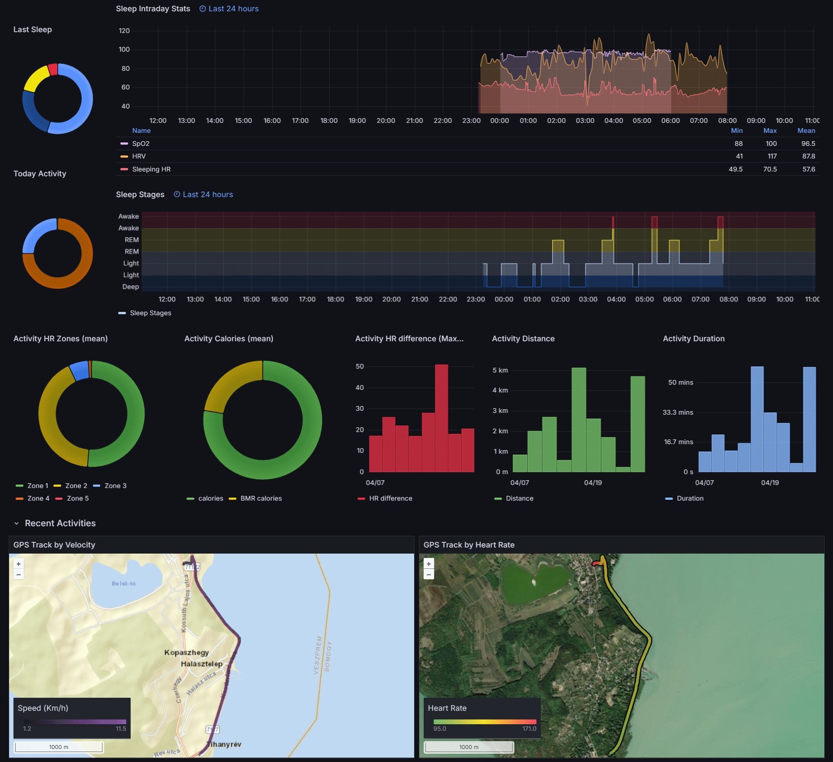Zoom in on the GPS Velocity map

(x=19, y=564)
